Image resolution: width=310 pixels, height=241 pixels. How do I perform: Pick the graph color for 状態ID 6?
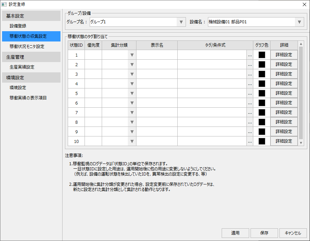pyautogui.click(x=262, y=103)
